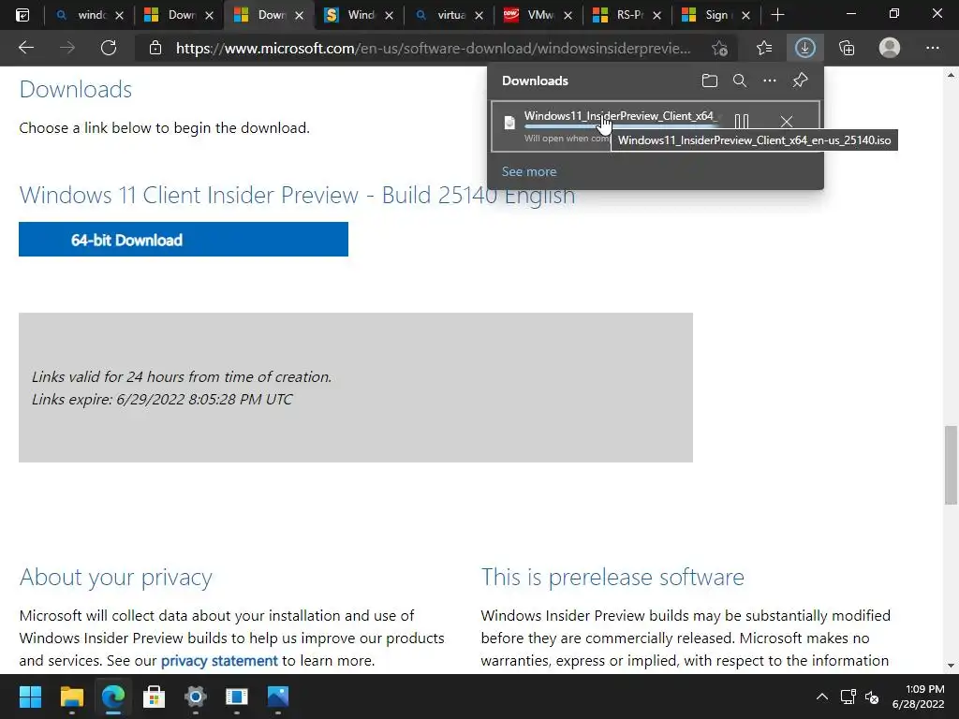The height and width of the screenshot is (719, 959).
Task: Click the scrollbar down arrow
Action: 951,666
